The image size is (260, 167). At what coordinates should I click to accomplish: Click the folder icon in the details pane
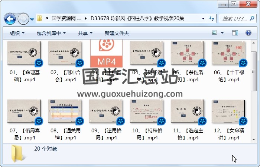[x=17, y=153]
